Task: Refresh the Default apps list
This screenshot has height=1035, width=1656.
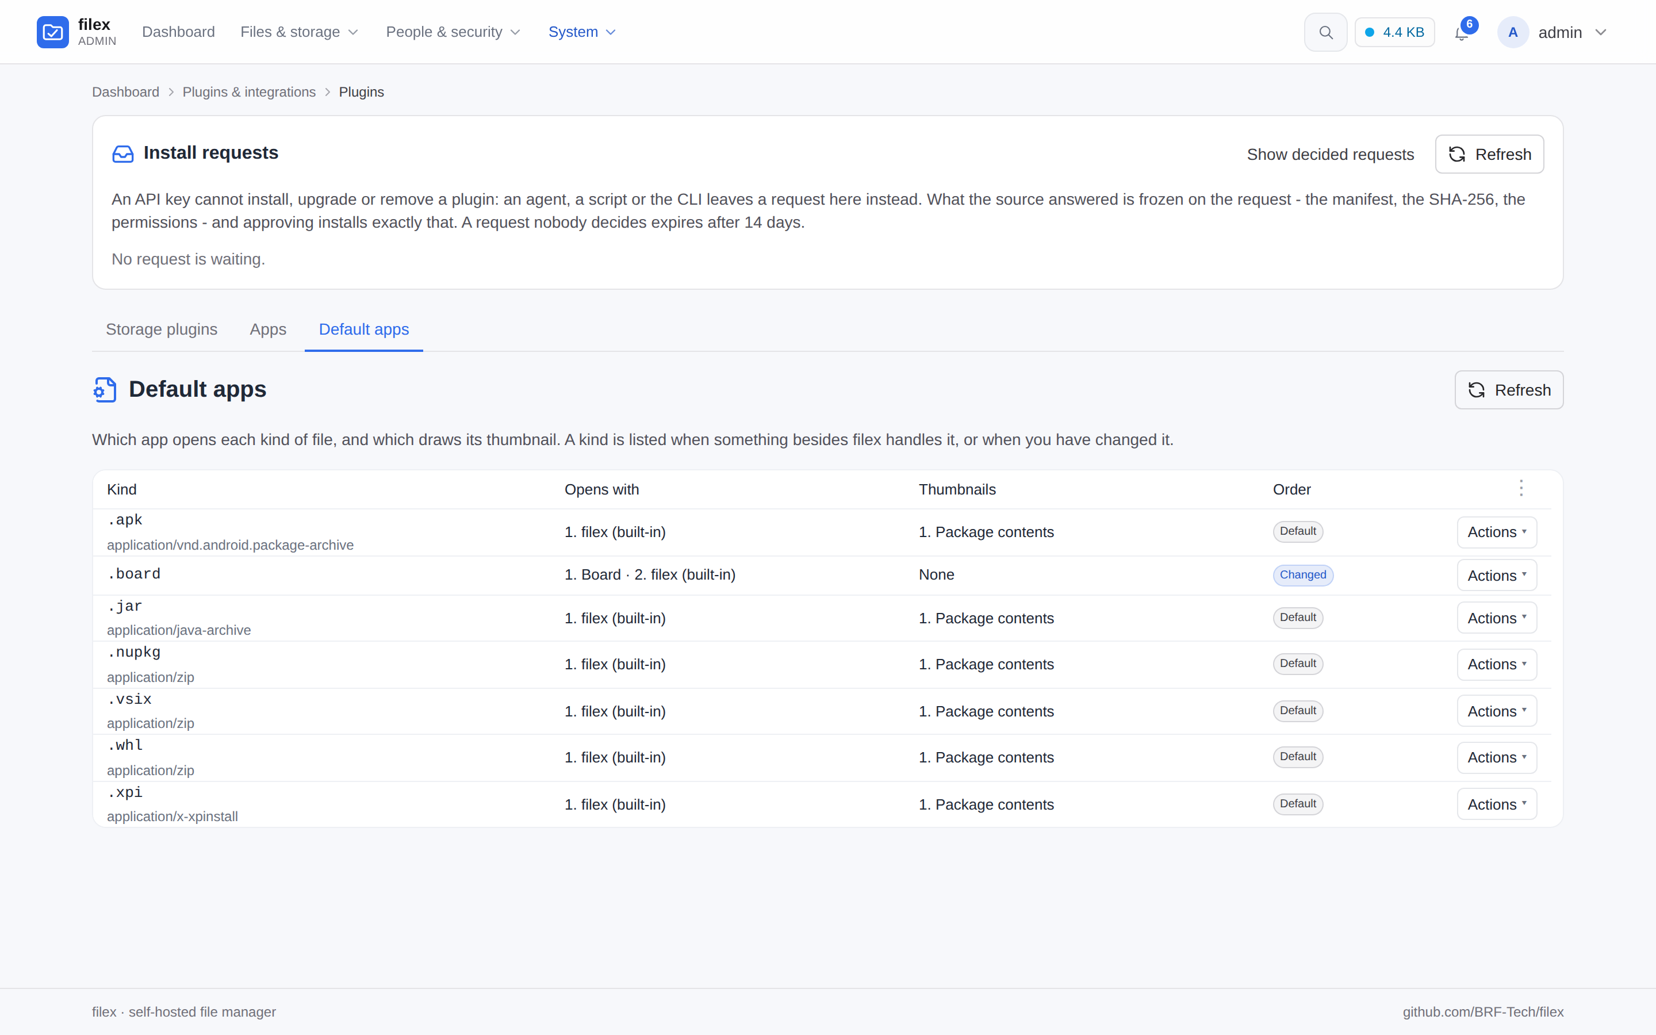Action: click(1509, 390)
